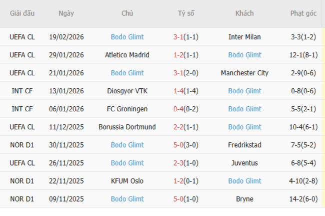The image size is (325, 216).
Task: Click the date 19/02/2026
Action: [66, 37]
